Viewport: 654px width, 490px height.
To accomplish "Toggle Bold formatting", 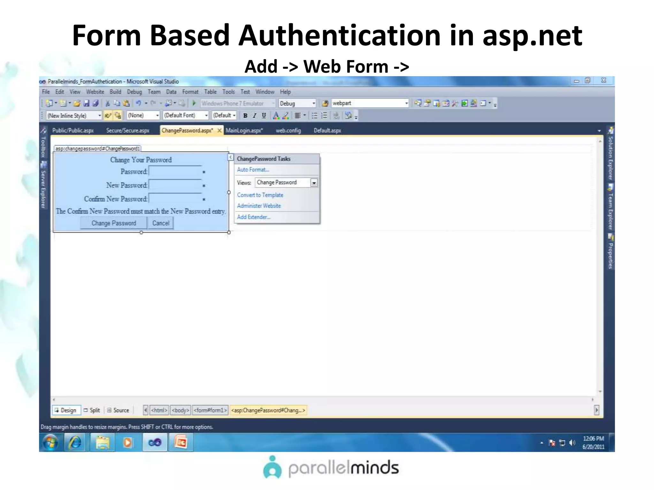I will [x=245, y=115].
